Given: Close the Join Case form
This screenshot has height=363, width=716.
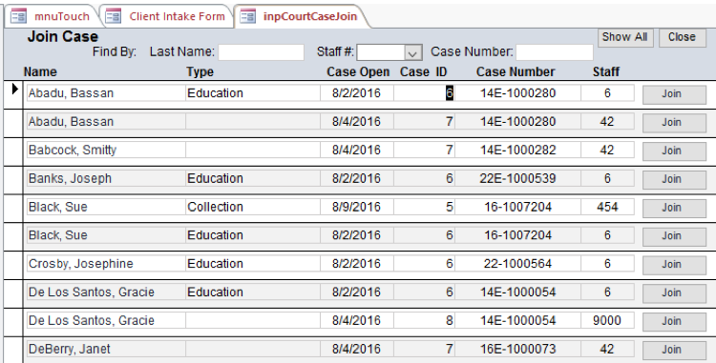Looking at the screenshot, I should click(x=683, y=37).
